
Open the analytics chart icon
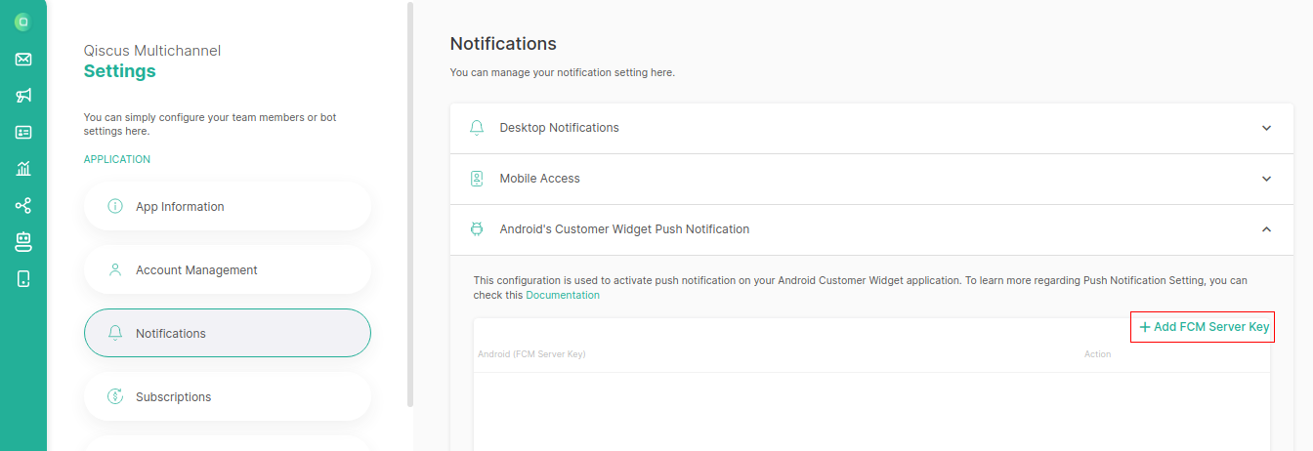pyautogui.click(x=23, y=168)
